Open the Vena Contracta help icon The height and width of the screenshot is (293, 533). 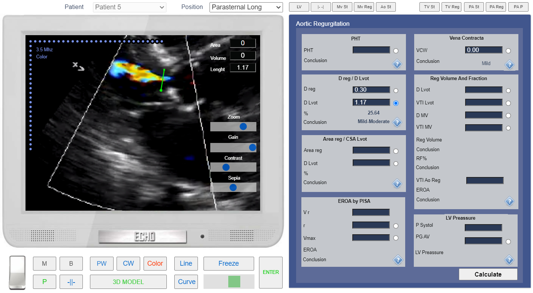[x=510, y=65]
